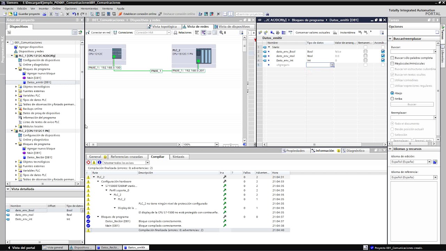Click the PLC_2 CPU 1512C-1 PN device image
Image resolution: width=446 pixels, height=251 pixels.
[203, 56]
